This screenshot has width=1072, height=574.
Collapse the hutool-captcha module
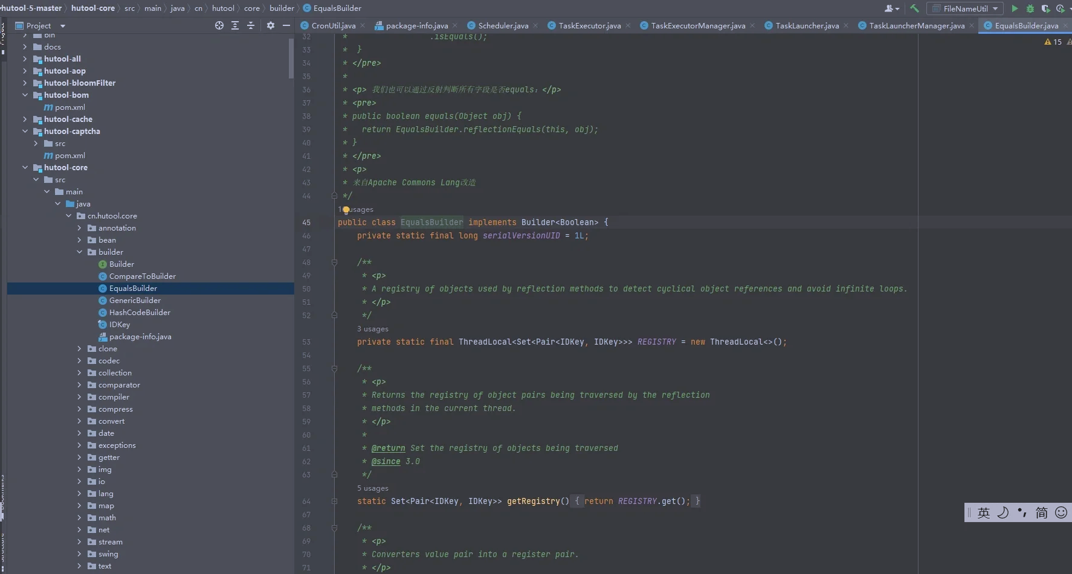(25, 132)
